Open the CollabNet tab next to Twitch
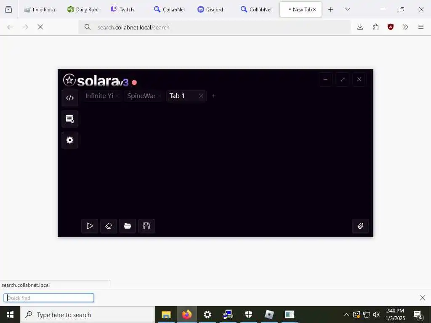The height and width of the screenshot is (323, 431). tap(170, 9)
